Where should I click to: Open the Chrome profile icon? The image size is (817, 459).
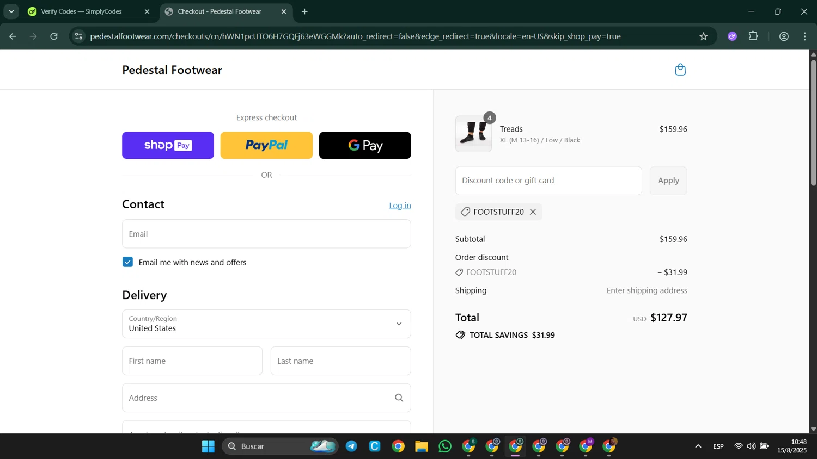[784, 36]
